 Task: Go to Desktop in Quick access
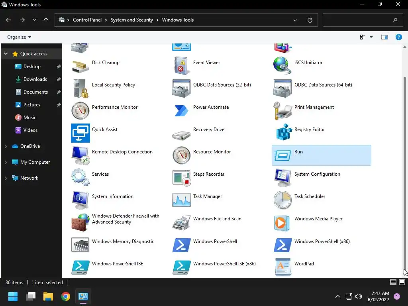32,67
